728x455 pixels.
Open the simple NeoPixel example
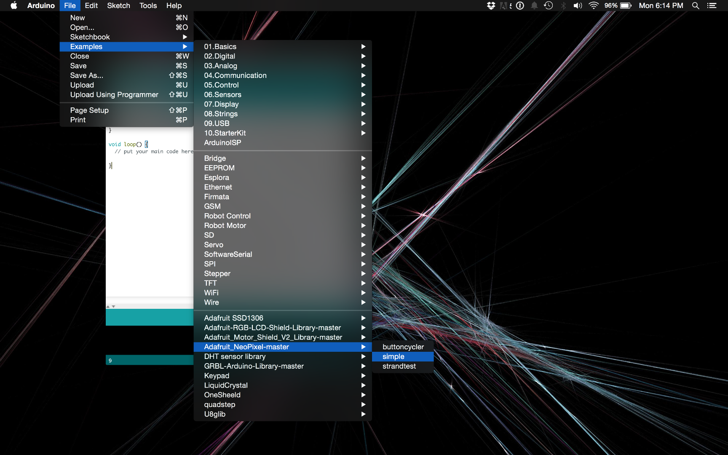[x=403, y=356]
